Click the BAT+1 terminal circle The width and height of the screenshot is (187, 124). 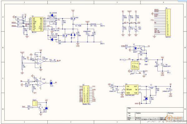point(101,24)
